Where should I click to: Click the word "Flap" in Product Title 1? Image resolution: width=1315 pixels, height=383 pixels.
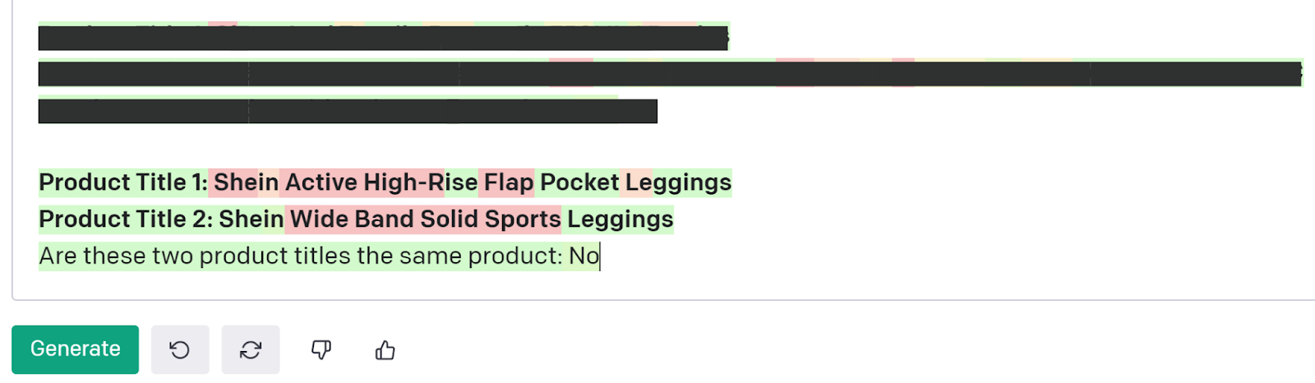(x=508, y=182)
